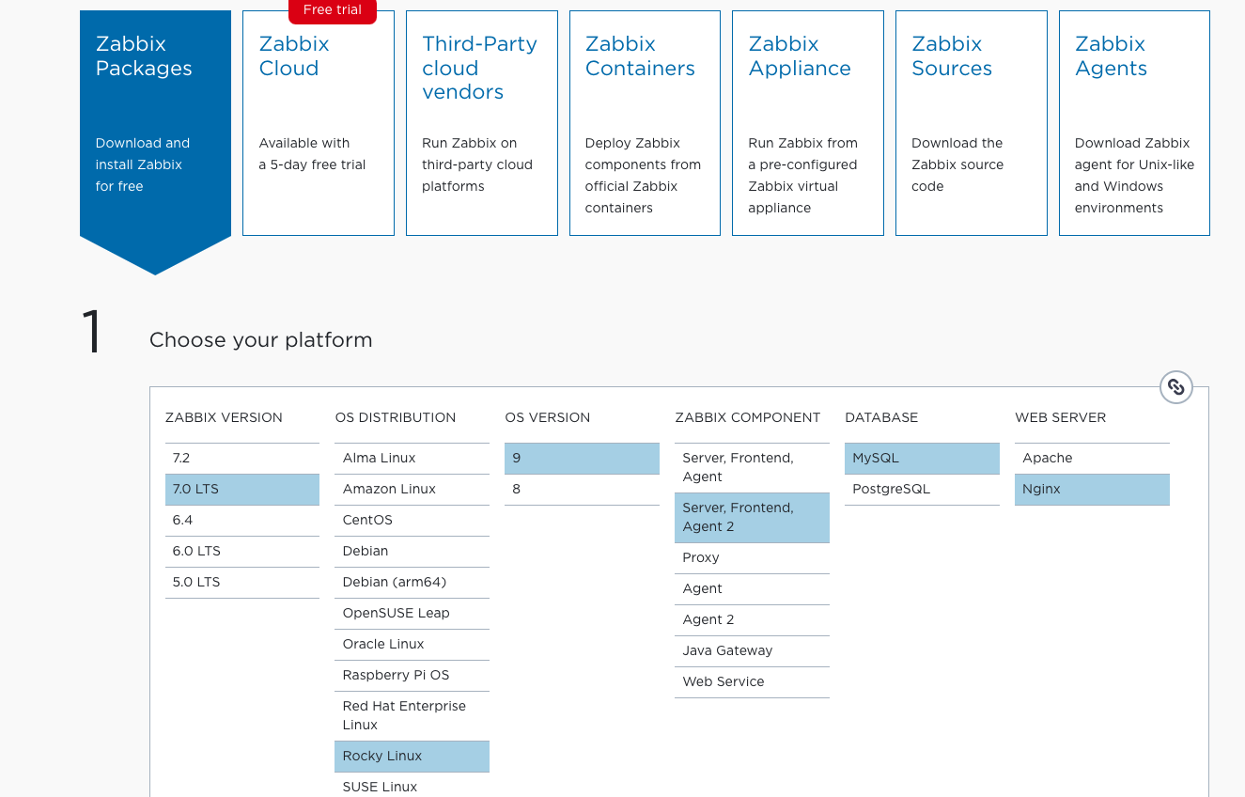Open the Zabbix Agents card
Image resolution: width=1245 pixels, height=797 pixels.
pyautogui.click(x=1134, y=123)
